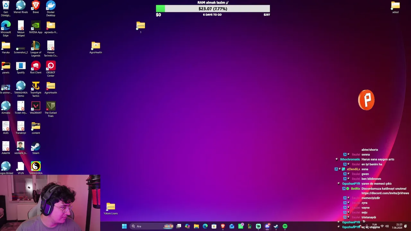This screenshot has width=411, height=231.
Task: Select the Brave shortcut on the desktop
Action: point(36,7)
